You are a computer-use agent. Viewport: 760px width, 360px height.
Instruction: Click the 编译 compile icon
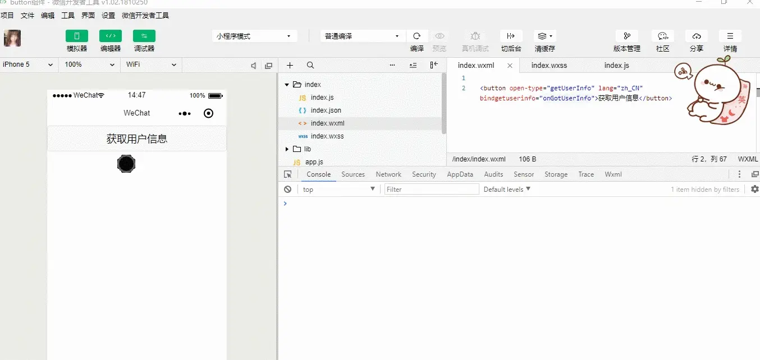[x=417, y=36]
